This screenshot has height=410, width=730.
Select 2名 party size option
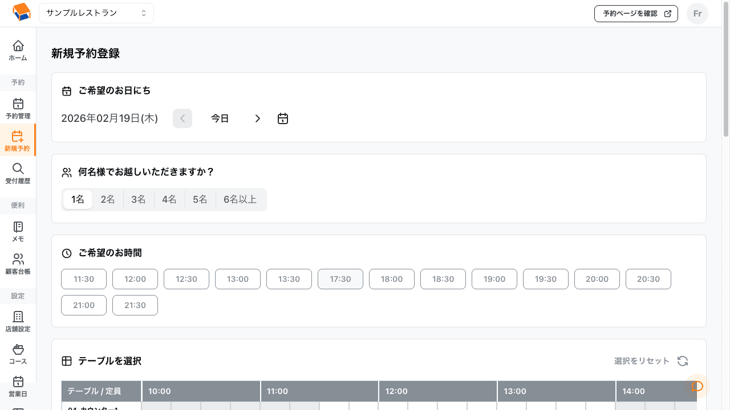tap(108, 200)
